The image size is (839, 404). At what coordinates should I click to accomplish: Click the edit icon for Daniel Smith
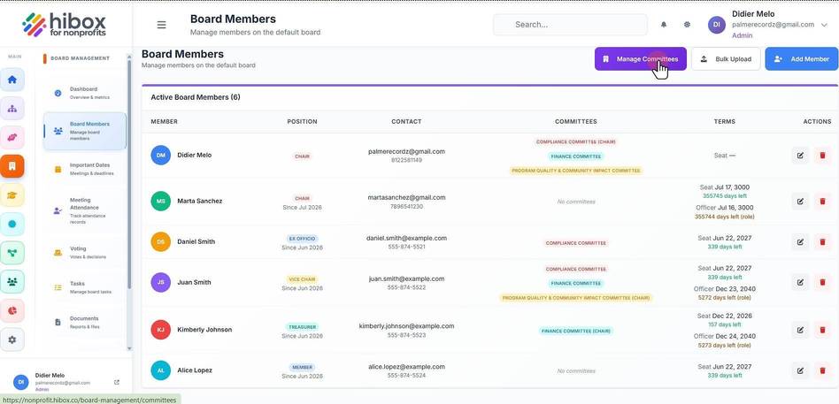[800, 242]
